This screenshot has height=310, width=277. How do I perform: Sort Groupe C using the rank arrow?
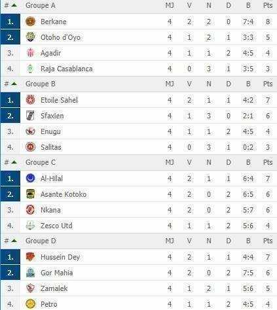14,162
